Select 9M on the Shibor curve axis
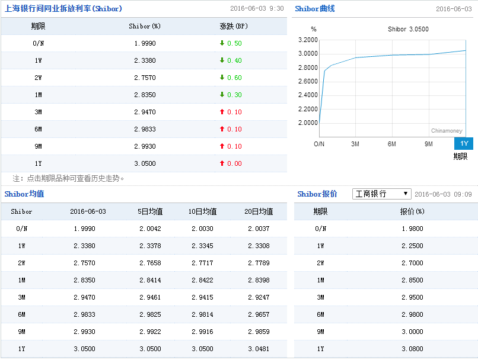 coord(428,144)
